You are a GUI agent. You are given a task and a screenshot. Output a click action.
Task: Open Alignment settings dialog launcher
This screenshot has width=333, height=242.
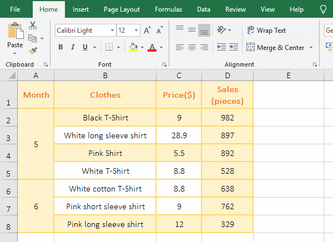pyautogui.click(x=315, y=64)
